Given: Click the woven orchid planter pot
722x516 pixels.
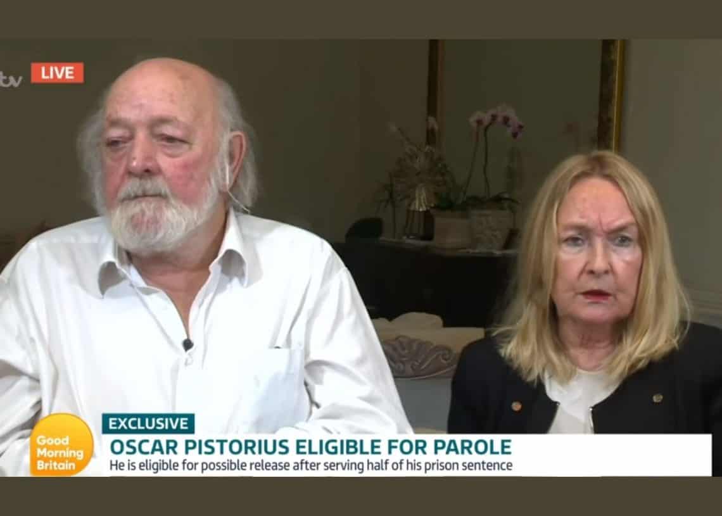Looking at the screenshot, I should (491, 229).
